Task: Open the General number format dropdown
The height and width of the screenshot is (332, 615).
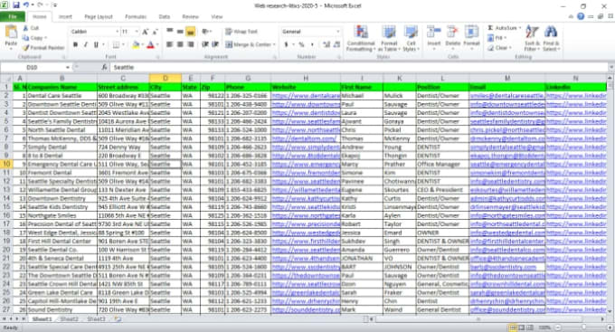Action: (337, 32)
